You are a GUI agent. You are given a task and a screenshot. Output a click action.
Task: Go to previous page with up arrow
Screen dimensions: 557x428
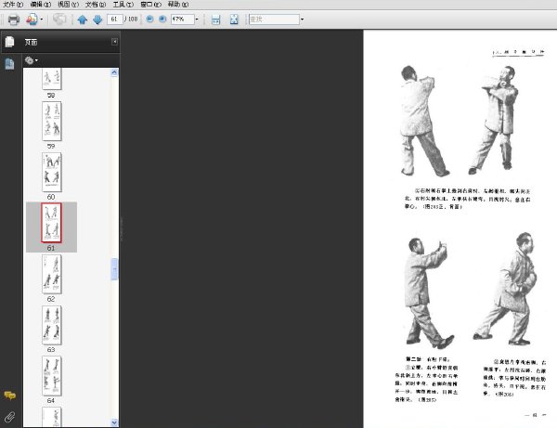83,19
